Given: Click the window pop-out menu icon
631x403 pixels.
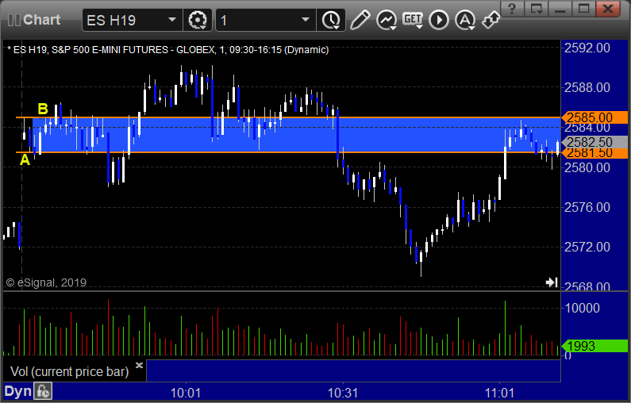Looking at the screenshot, I should (536, 9).
